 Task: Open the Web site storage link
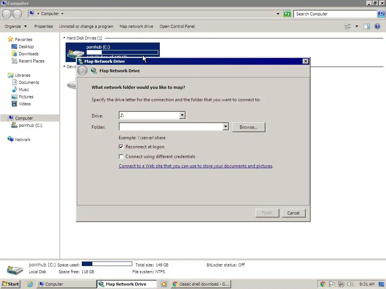196,166
